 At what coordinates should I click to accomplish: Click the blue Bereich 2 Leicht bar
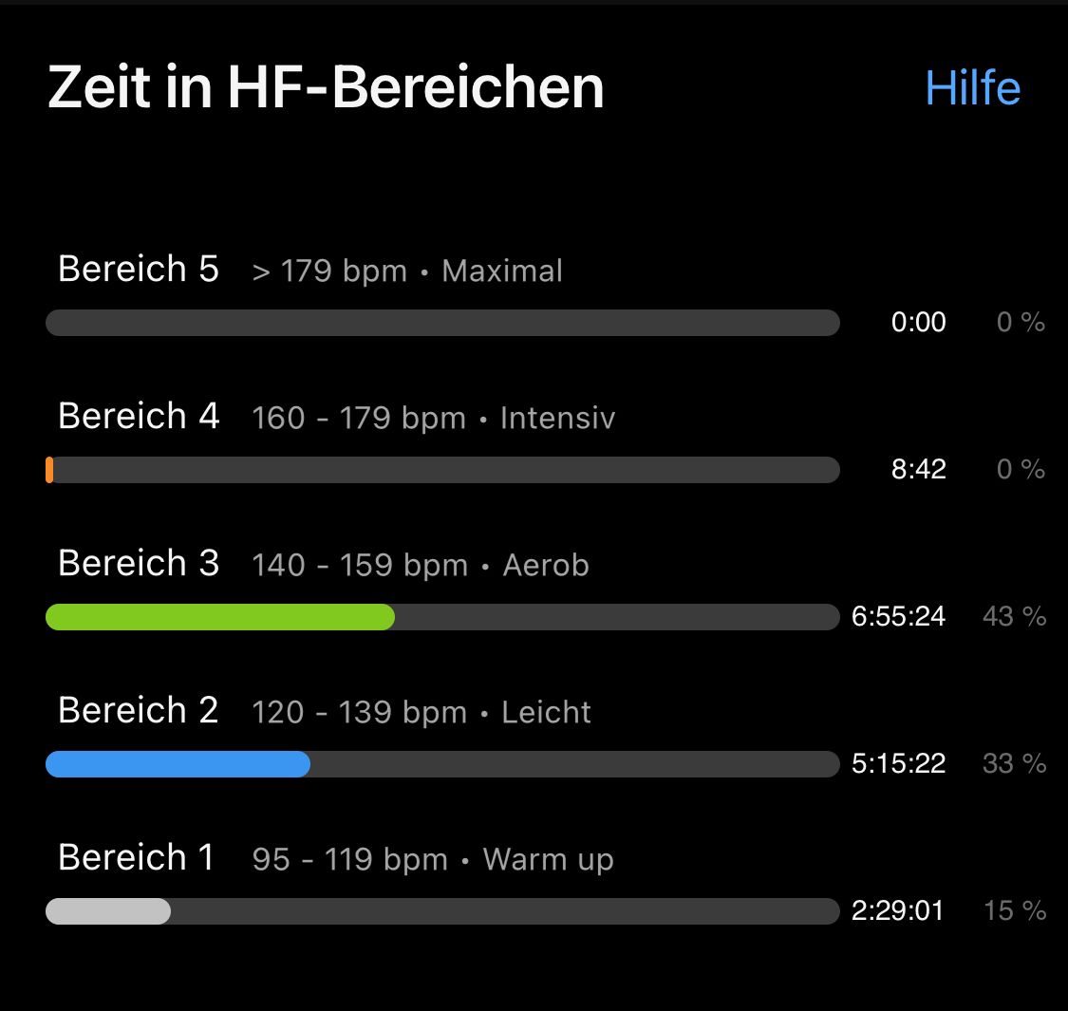coord(178,763)
